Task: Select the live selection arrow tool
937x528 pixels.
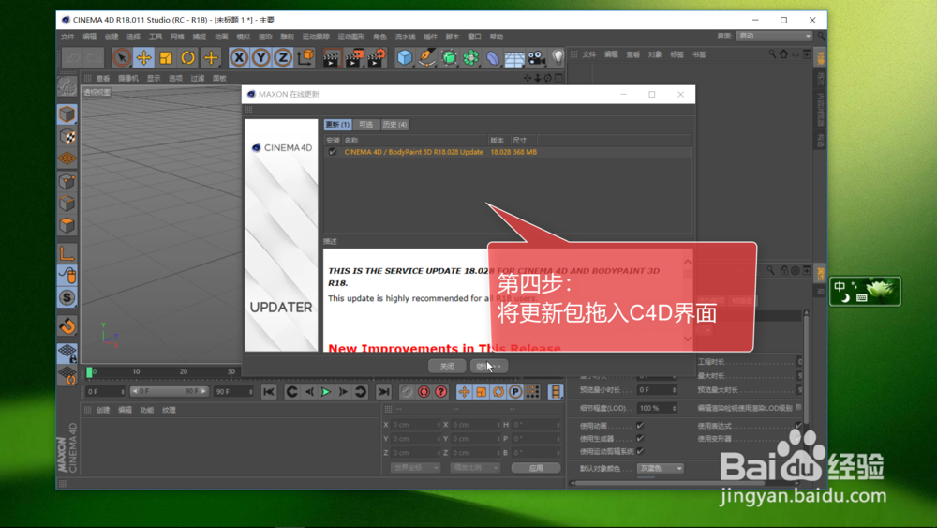Action: (x=121, y=58)
